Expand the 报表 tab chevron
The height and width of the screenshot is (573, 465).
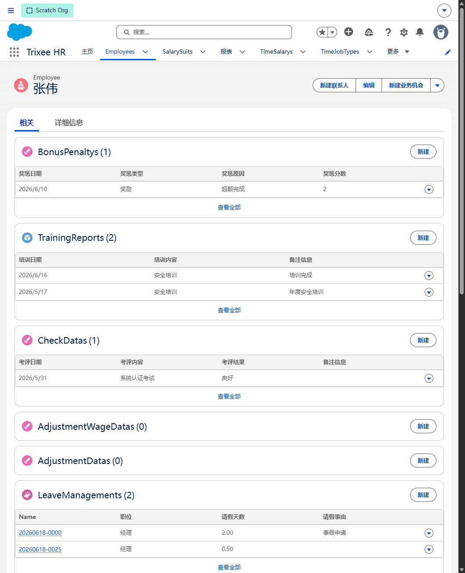pyautogui.click(x=242, y=52)
